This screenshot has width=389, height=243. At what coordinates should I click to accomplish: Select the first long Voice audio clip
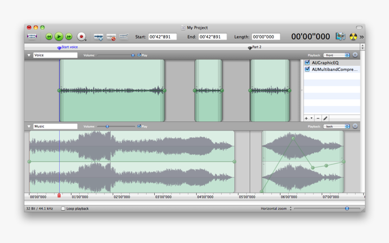click(x=112, y=91)
